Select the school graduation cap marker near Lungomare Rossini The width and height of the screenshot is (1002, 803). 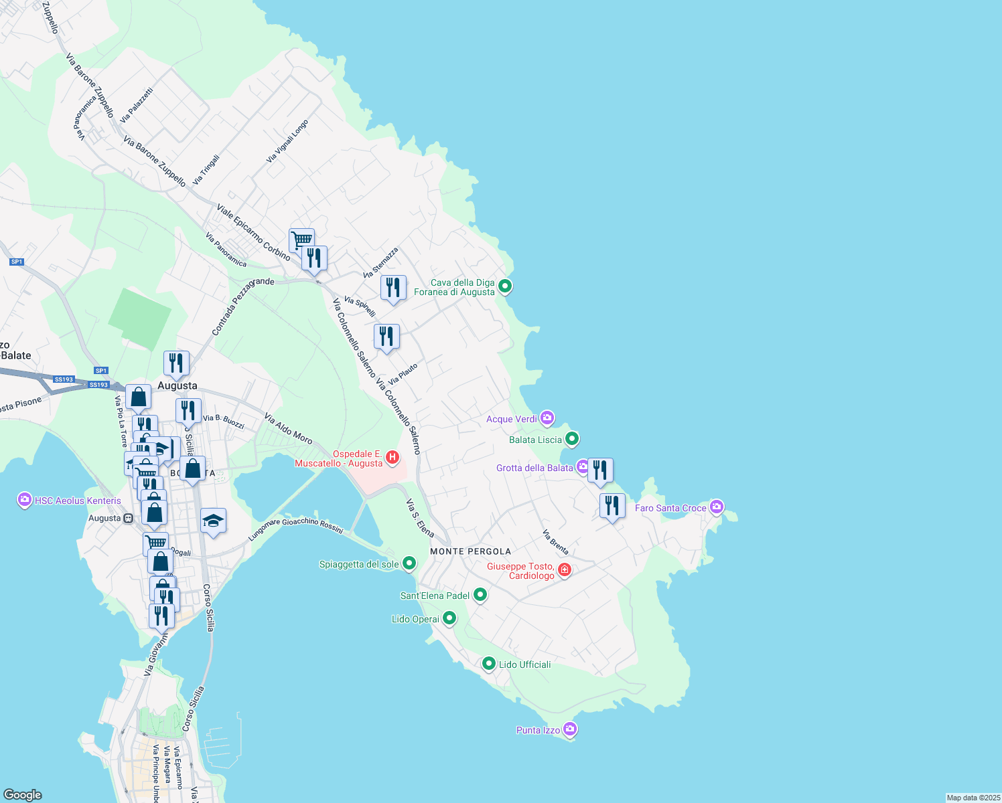coord(213,521)
